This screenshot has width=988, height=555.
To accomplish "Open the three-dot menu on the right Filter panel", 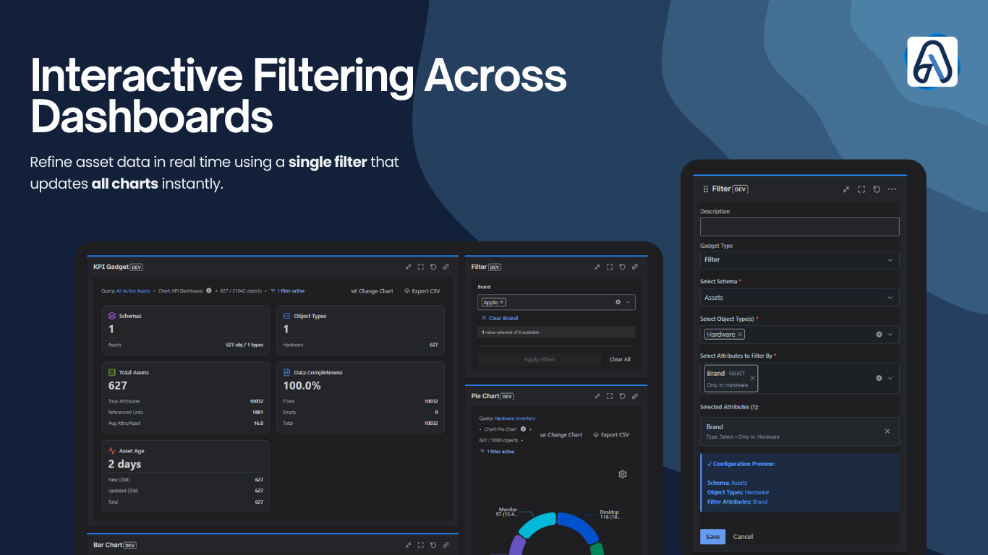I will [891, 189].
